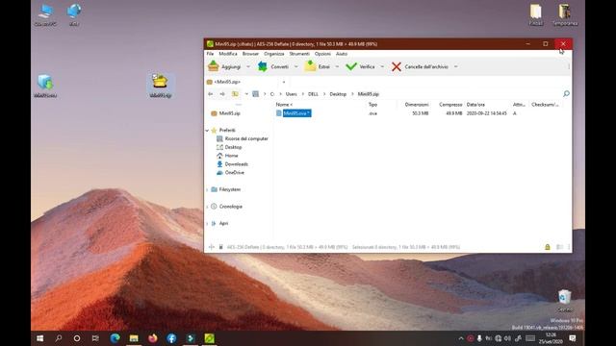The image size is (616, 346).
Task: Open the Windows notification center
Action: (573, 338)
